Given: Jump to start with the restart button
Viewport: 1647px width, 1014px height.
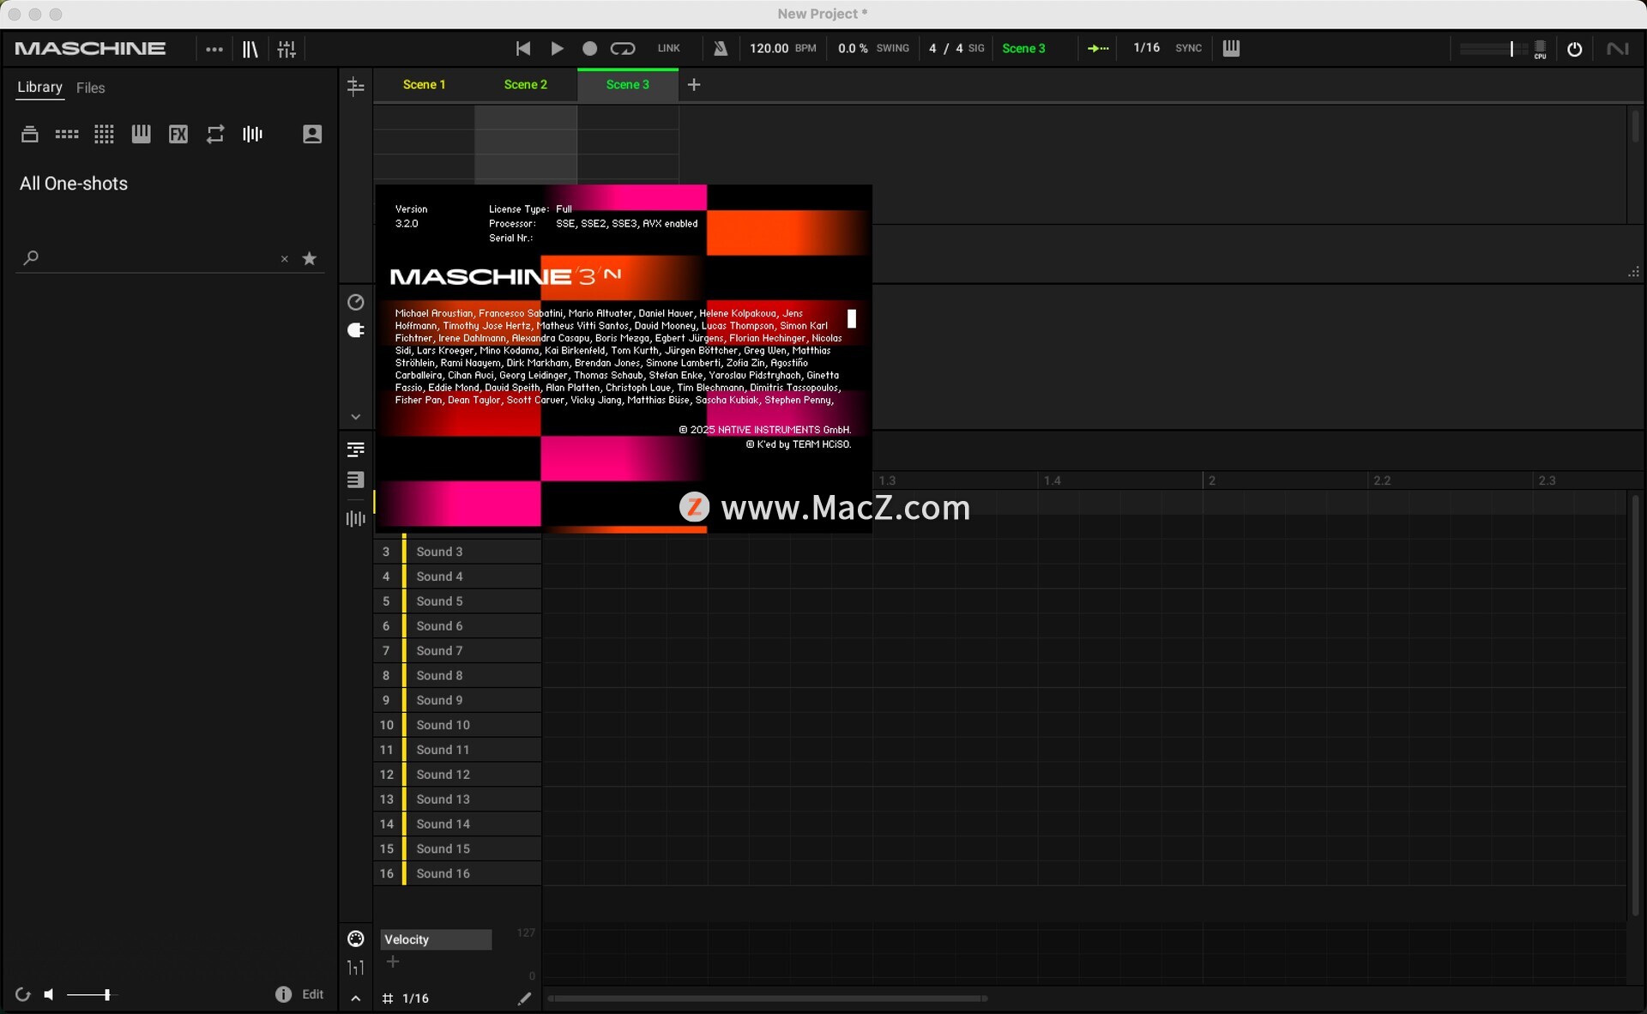Looking at the screenshot, I should click(522, 49).
